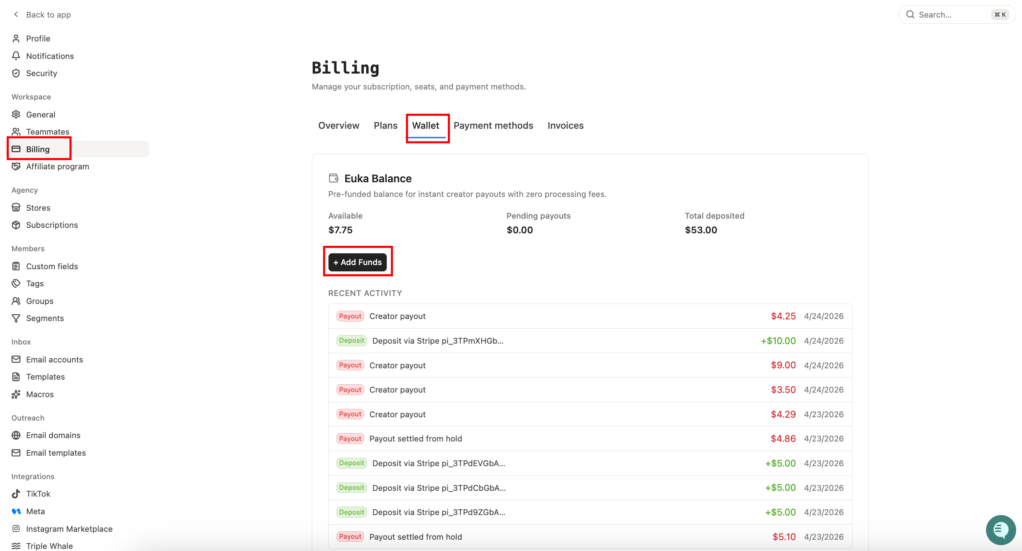This screenshot has width=1022, height=551.
Task: Click the Segments funnel icon
Action: pyautogui.click(x=16, y=318)
